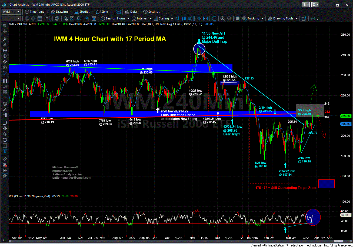Click the collapse toolbar arrow icon
The height and width of the screenshot is (247, 353).
click(5, 170)
